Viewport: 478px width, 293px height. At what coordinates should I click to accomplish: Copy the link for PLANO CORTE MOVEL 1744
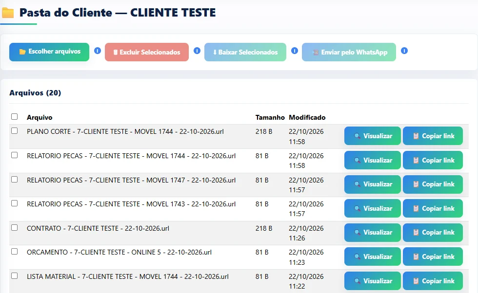[433, 136]
